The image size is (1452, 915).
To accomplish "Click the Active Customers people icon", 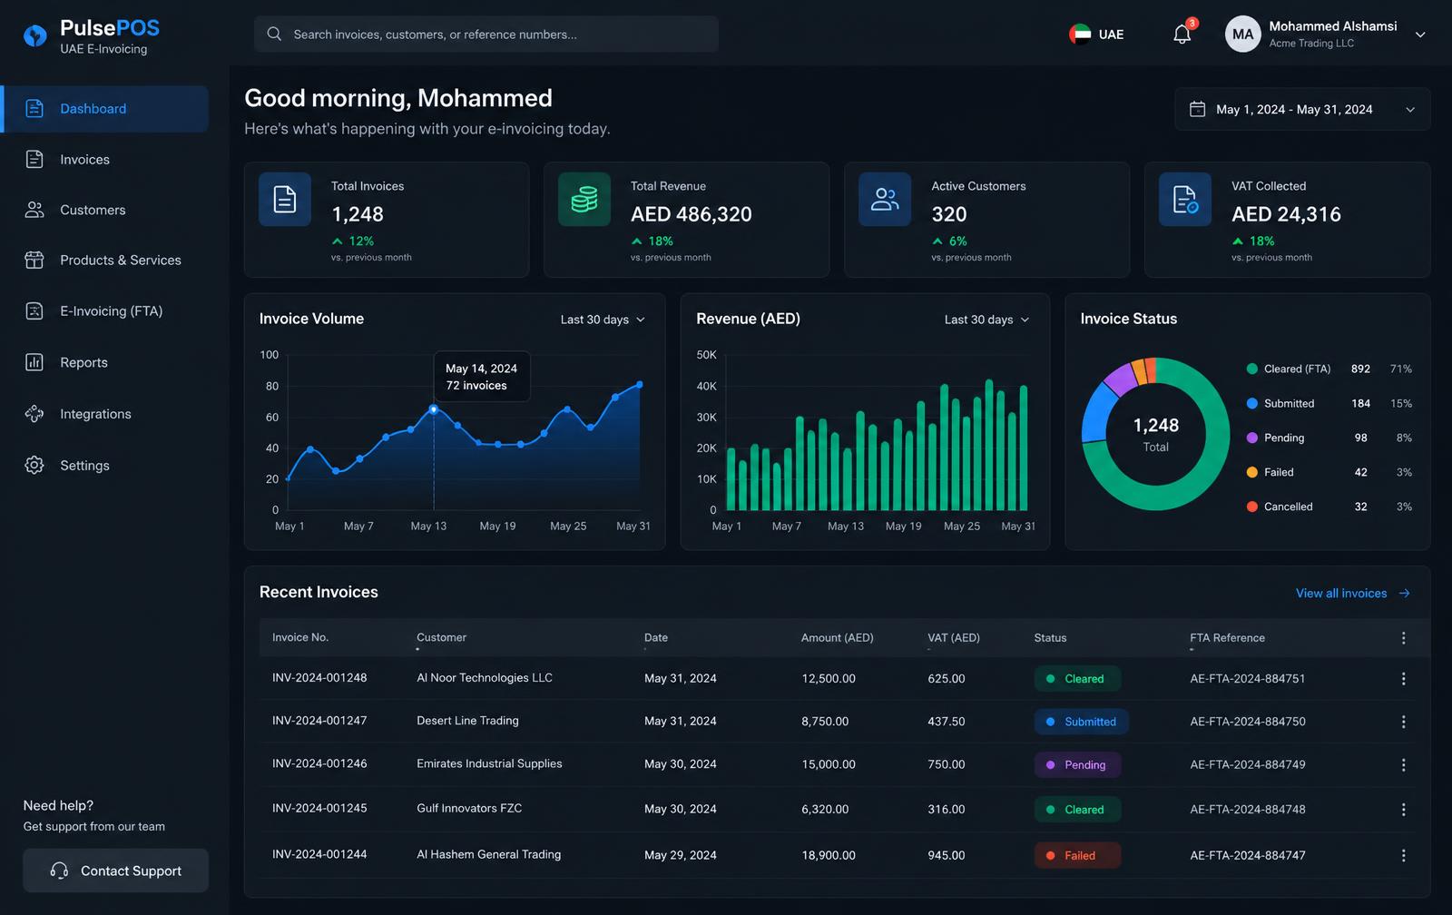I will (885, 199).
